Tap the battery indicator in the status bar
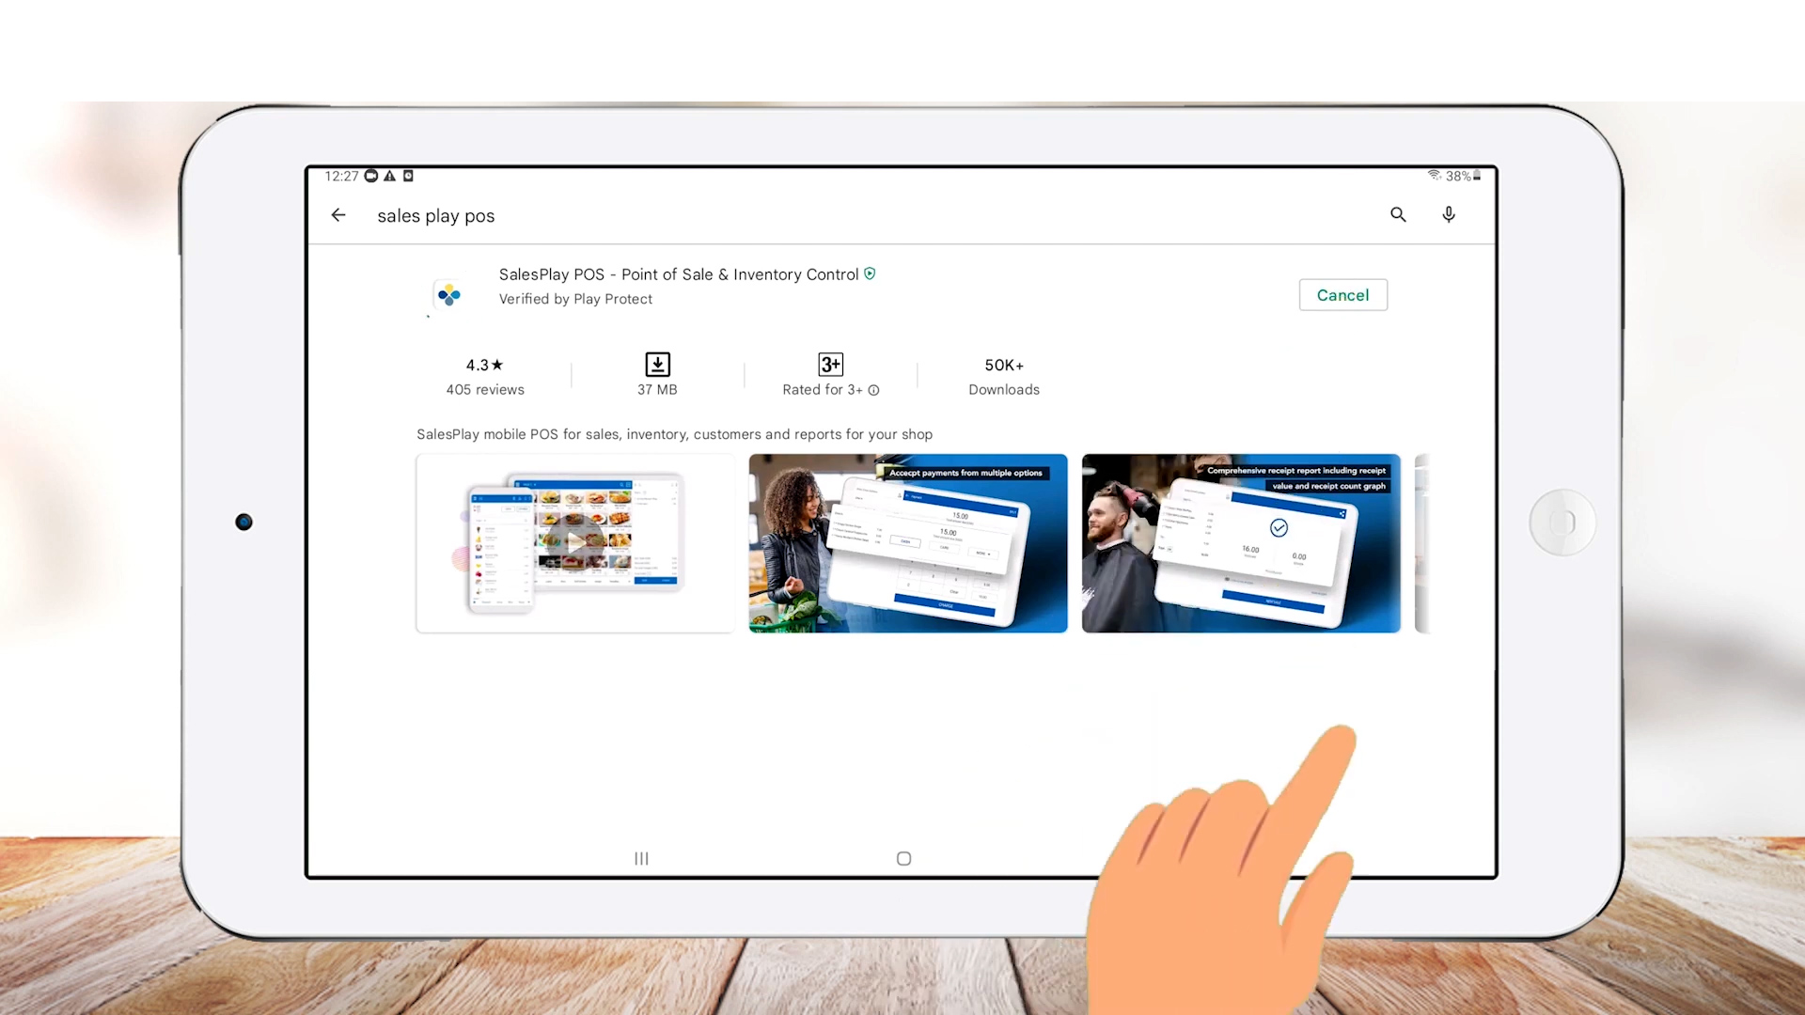Viewport: 1805px width, 1015px height. coord(1477,176)
